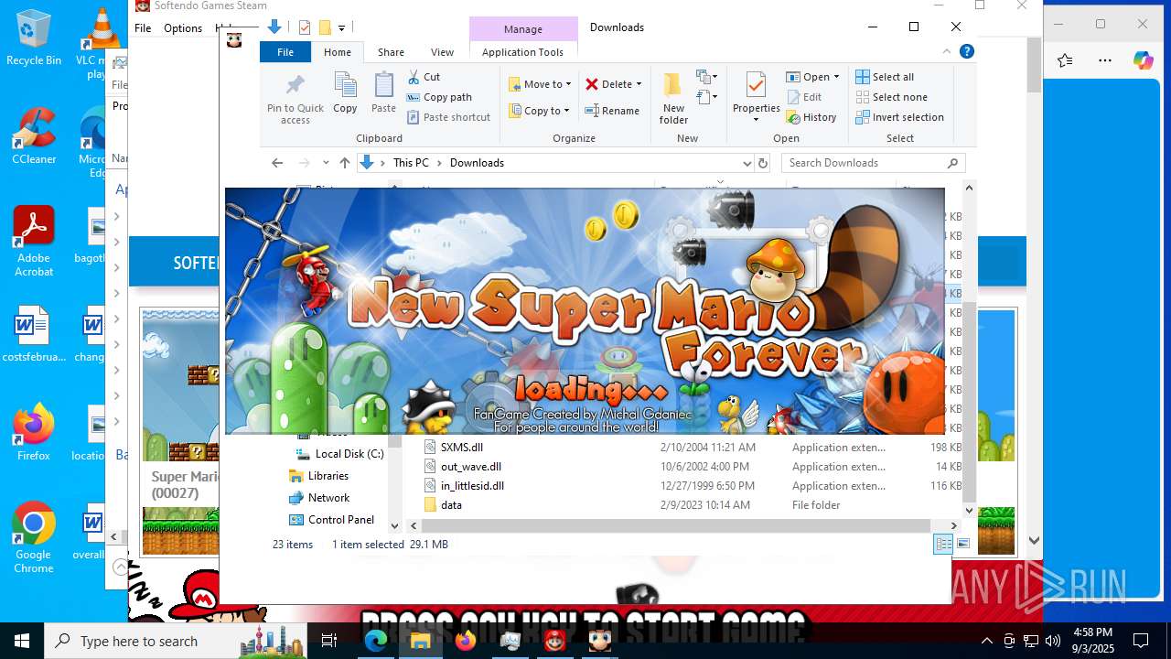Switch to Large icons view layout
This screenshot has height=659, width=1171.
[962, 545]
